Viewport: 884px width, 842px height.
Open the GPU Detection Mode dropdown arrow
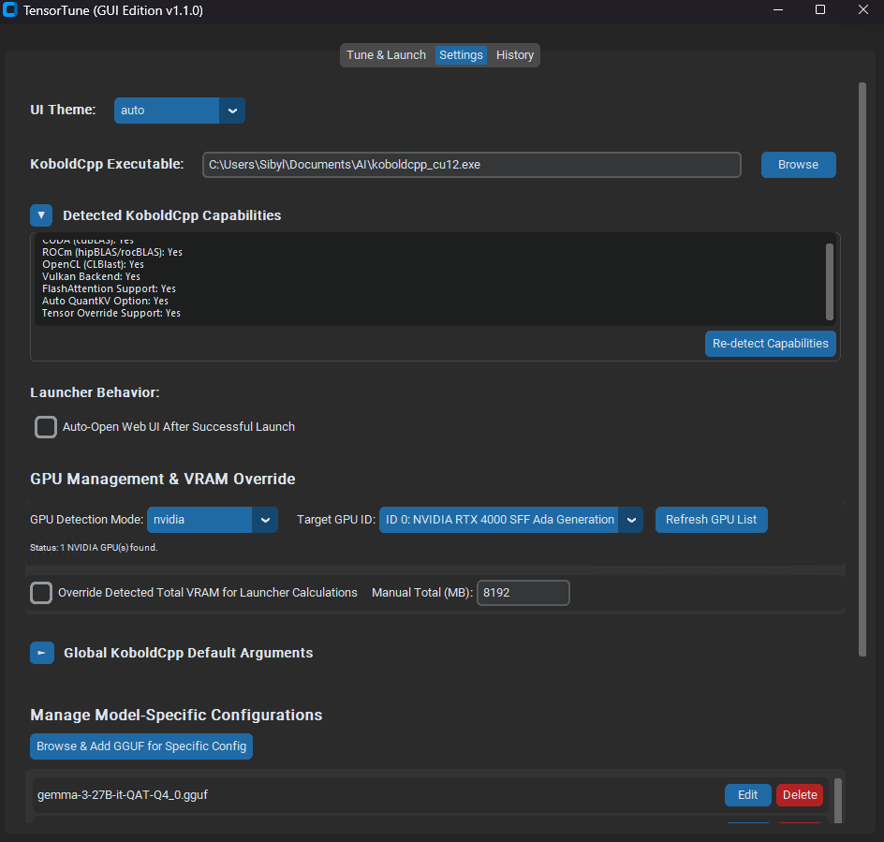point(265,520)
